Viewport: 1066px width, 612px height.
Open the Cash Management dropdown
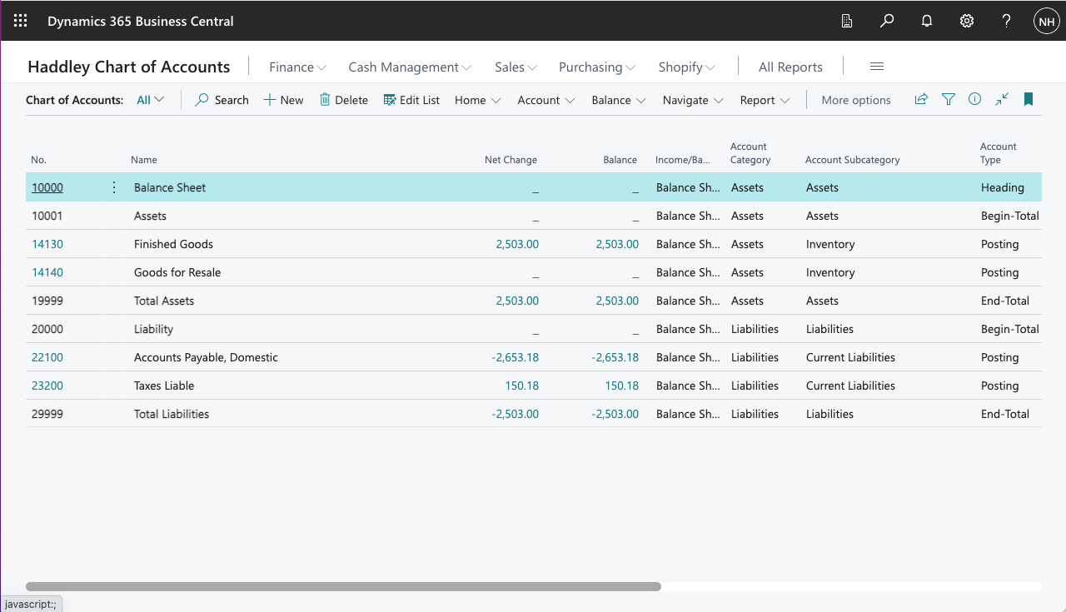point(410,67)
